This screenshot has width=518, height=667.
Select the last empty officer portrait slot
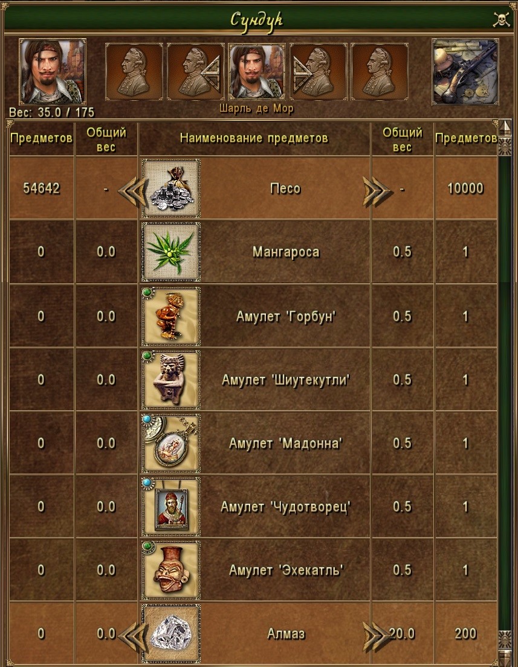(x=379, y=71)
